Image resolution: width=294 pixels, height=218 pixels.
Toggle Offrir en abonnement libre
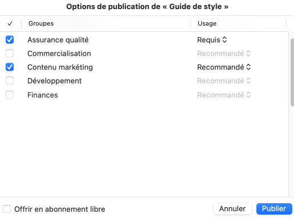pyautogui.click(x=7, y=209)
